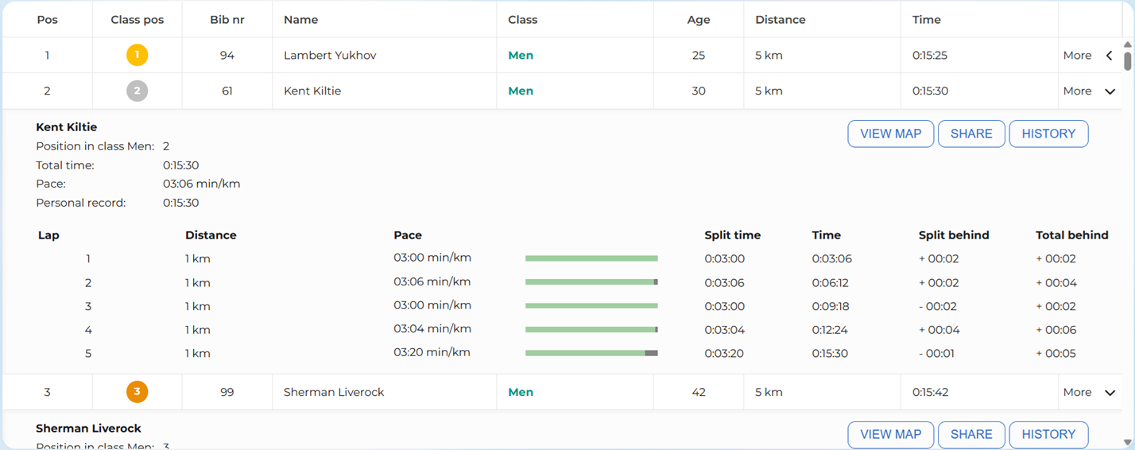Open History for Sherman Liverock
The width and height of the screenshot is (1135, 450).
point(1048,435)
